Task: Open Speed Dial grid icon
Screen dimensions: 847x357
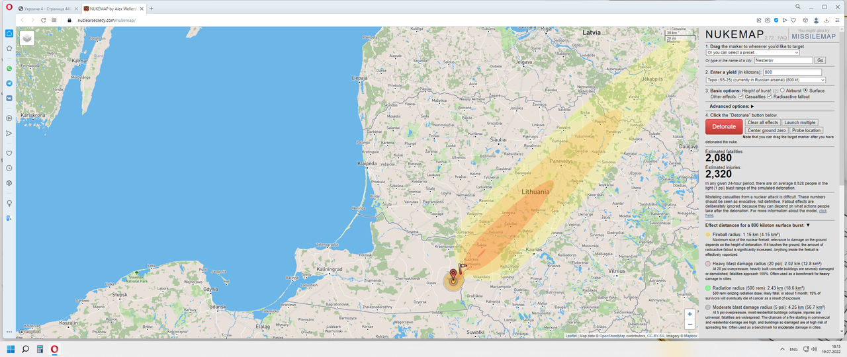Action: 54,20
